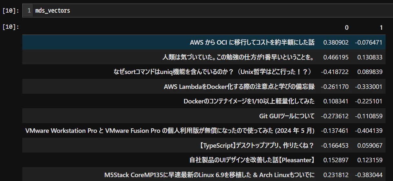Click the Git GUIツールについて row label

pyautogui.click(x=287, y=116)
